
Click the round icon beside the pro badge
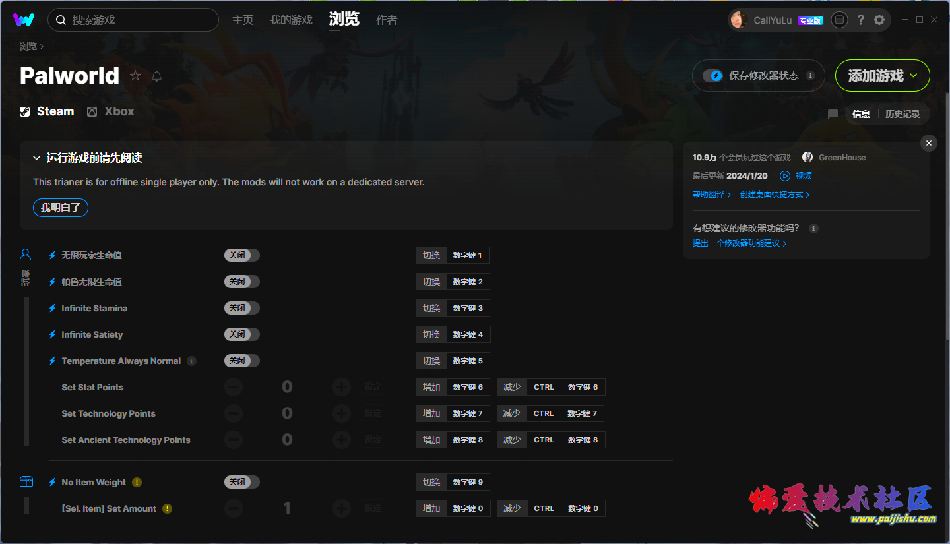[x=839, y=20]
